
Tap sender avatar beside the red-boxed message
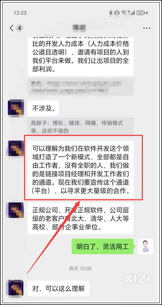(x=16, y=148)
